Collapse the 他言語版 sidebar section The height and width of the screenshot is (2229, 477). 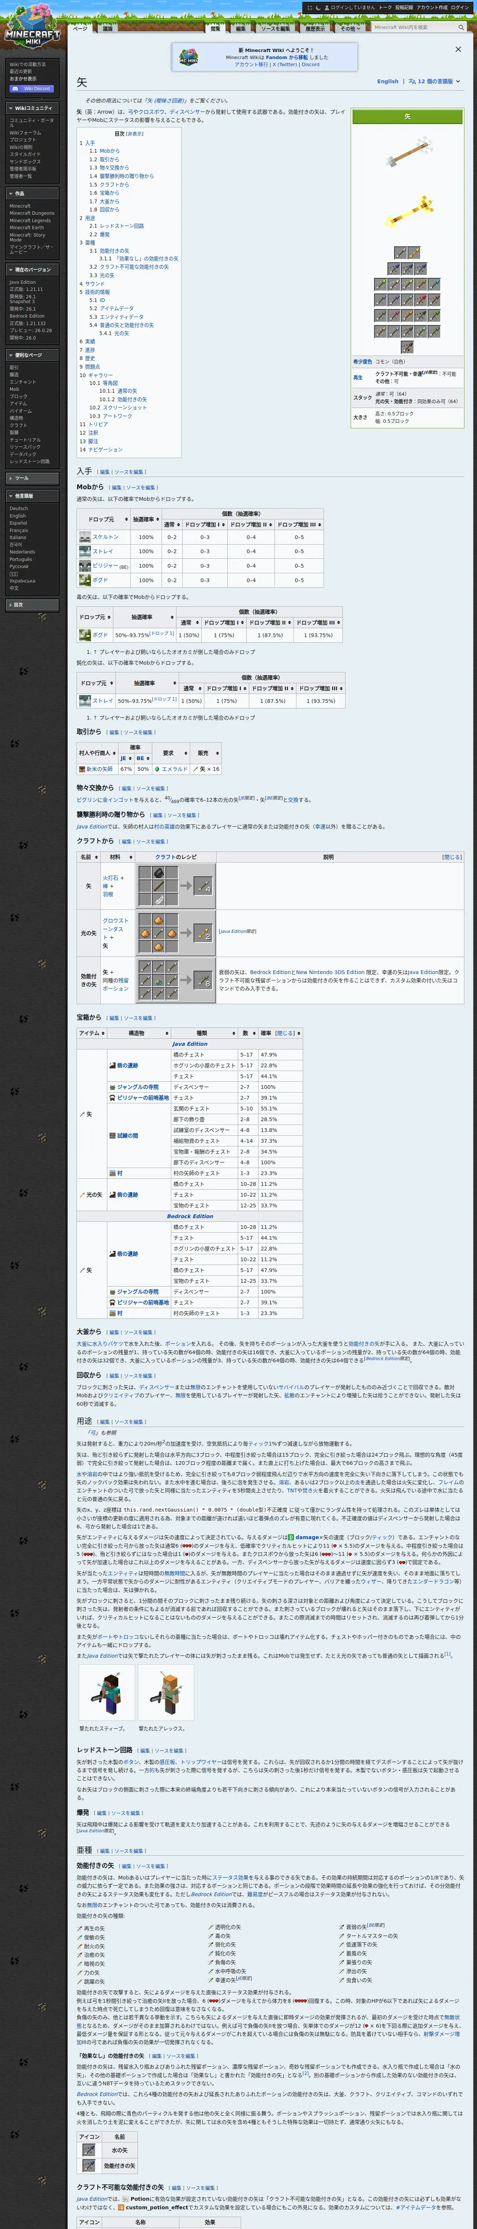(33, 496)
